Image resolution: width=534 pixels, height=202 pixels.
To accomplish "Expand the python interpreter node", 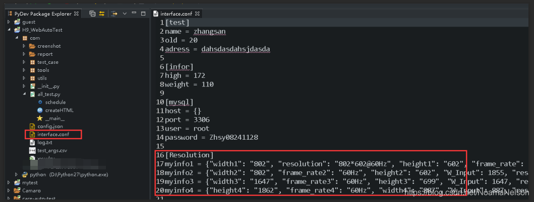I will [16, 174].
